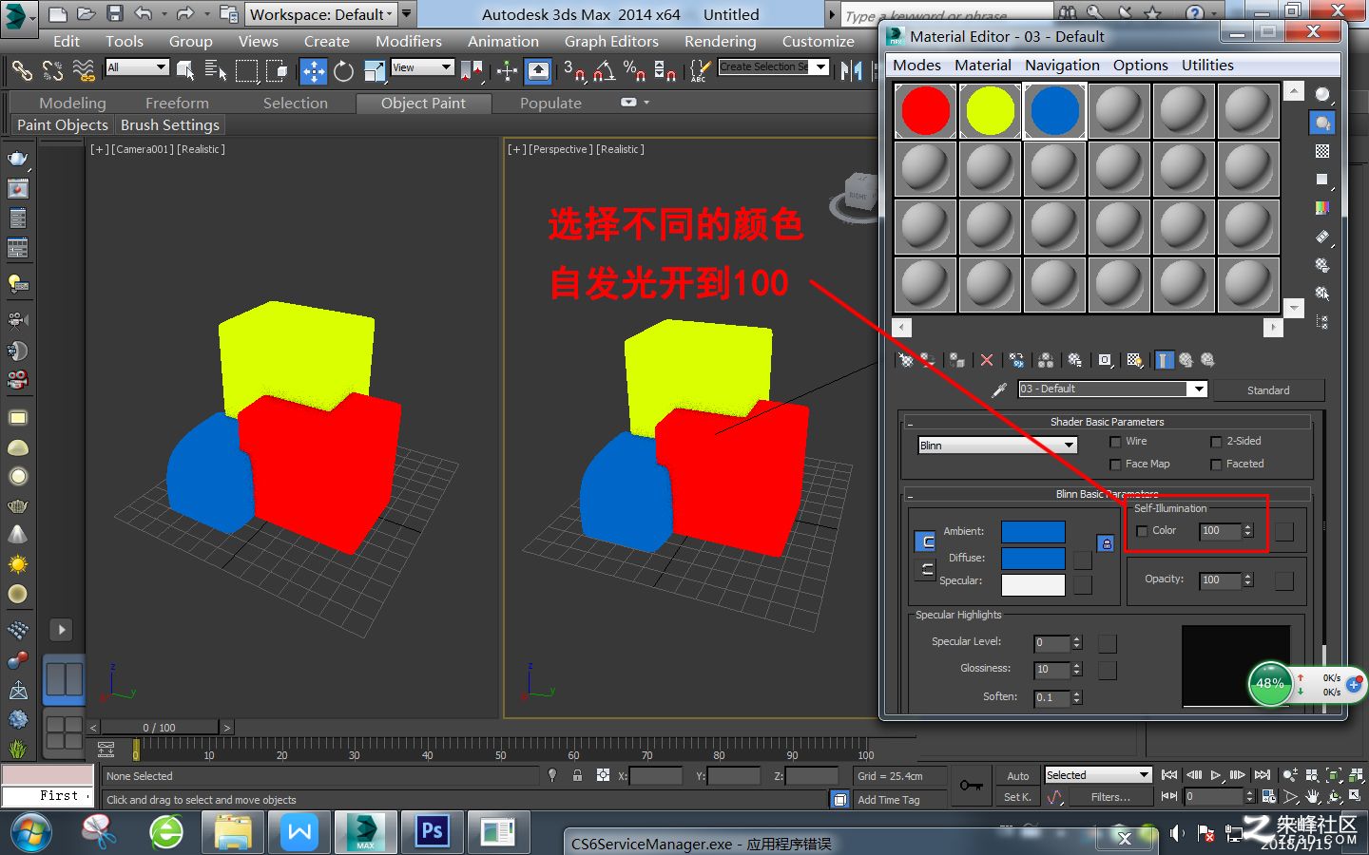
Task: Click Assign Material to Selection icon
Action: click(957, 360)
